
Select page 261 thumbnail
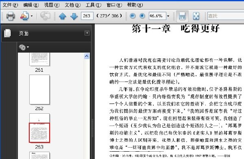click(x=39, y=59)
